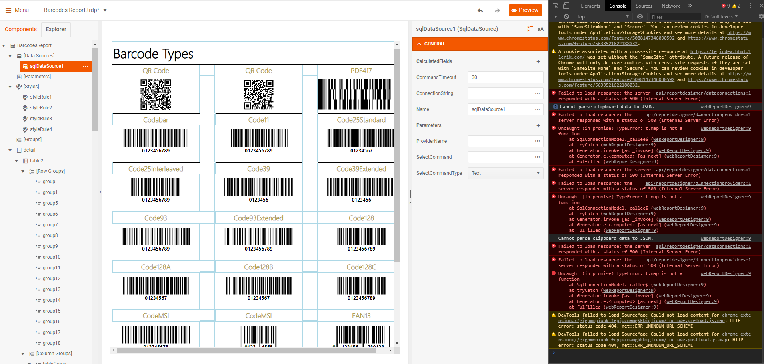Open the JavaScript context 'top' dropdown
764x364 pixels.
(603, 16)
